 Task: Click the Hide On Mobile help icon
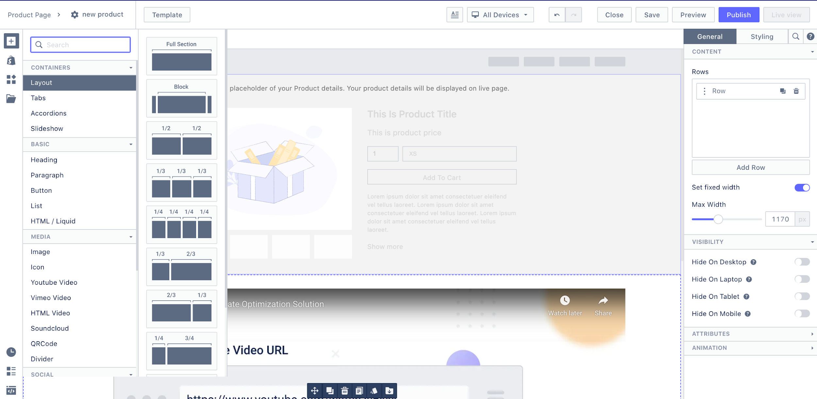tap(748, 314)
